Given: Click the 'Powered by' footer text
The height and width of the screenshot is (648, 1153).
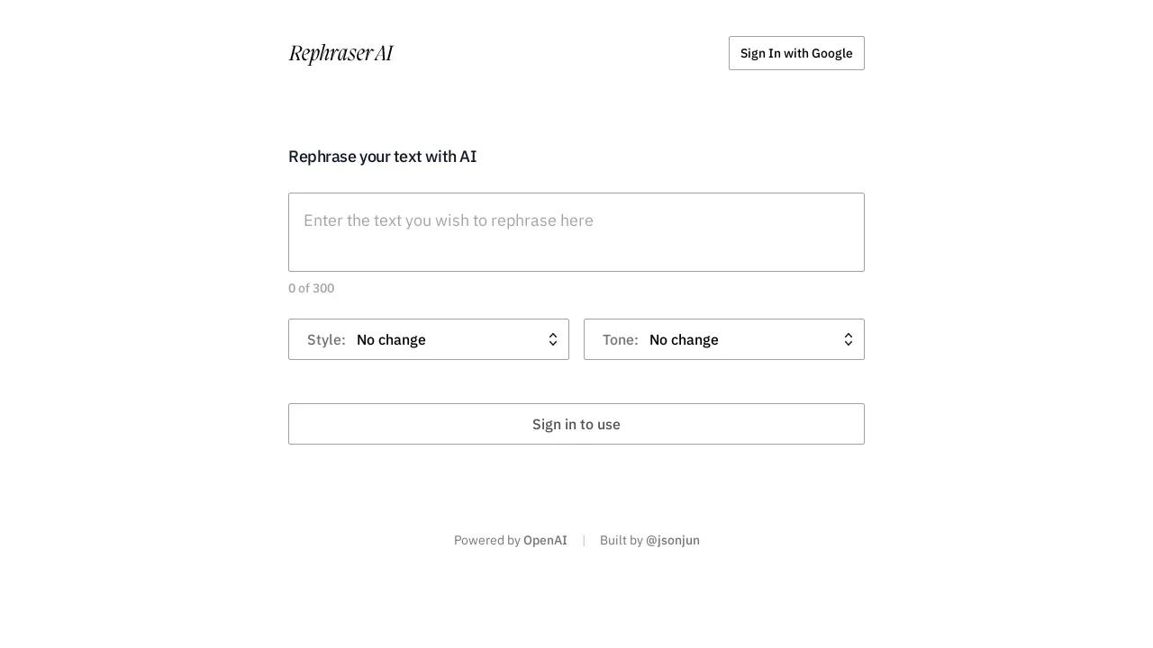Looking at the screenshot, I should pyautogui.click(x=486, y=540).
